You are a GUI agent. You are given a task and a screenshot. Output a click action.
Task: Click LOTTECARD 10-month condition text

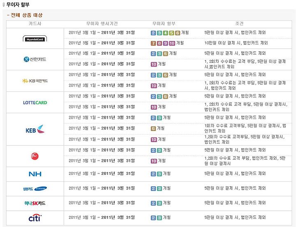[246, 107]
